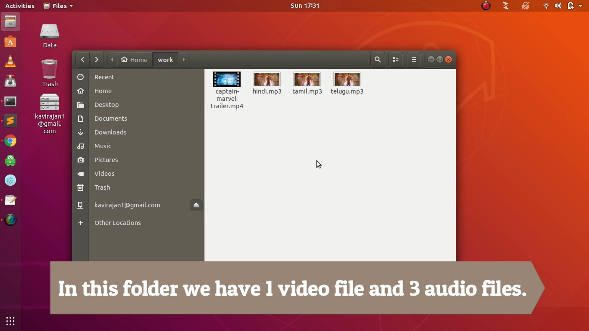Screen dimensions: 589x331
Task: Click Activities in the top bar
Action: [x=20, y=6]
